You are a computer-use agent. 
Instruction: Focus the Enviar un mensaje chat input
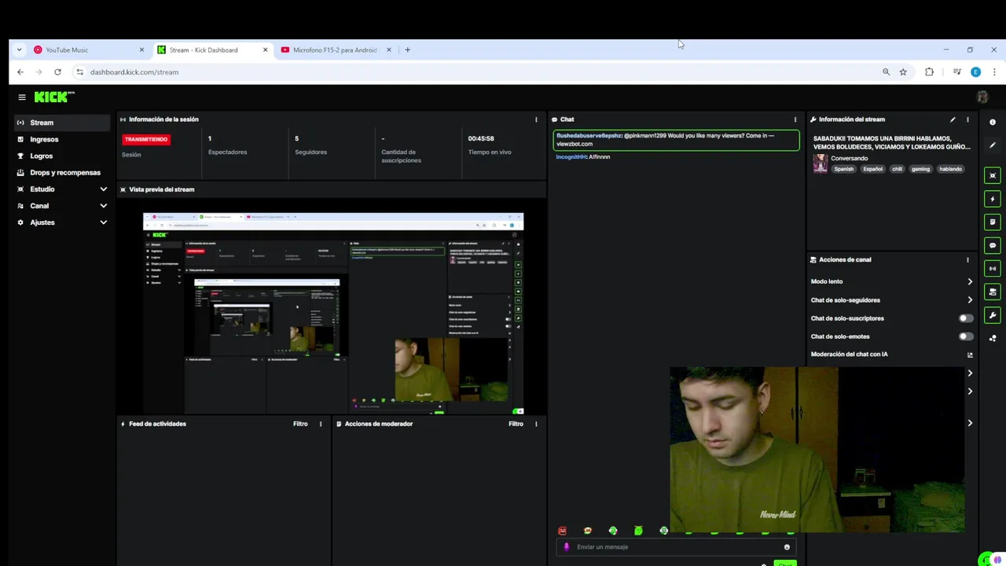coord(676,547)
